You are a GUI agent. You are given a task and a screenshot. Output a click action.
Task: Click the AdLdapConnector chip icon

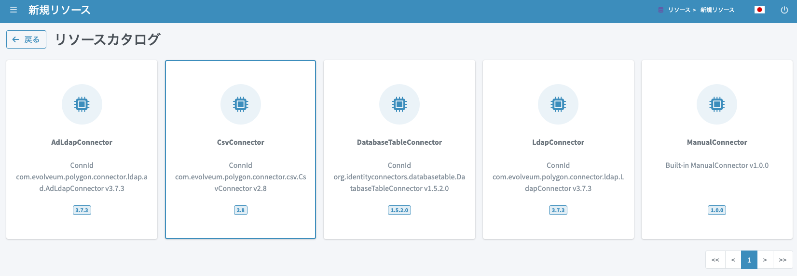(x=82, y=104)
